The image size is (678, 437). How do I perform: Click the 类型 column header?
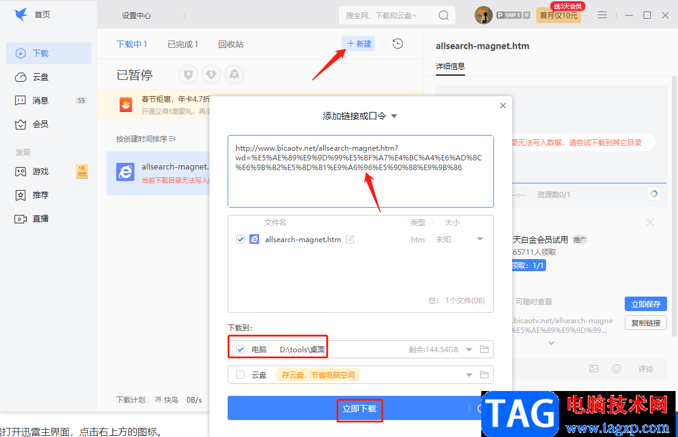tap(418, 223)
